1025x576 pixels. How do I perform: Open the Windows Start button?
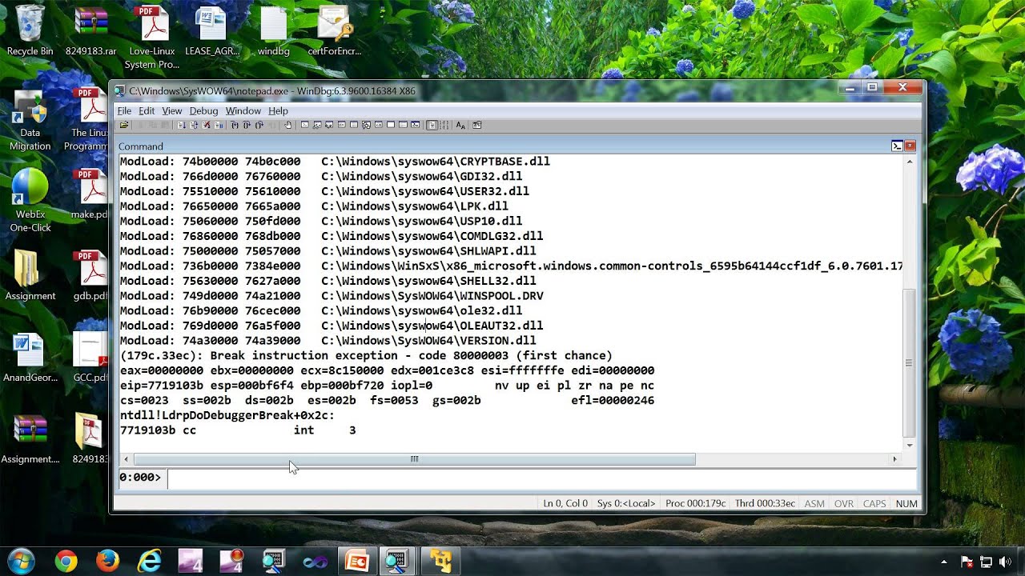[22, 560]
